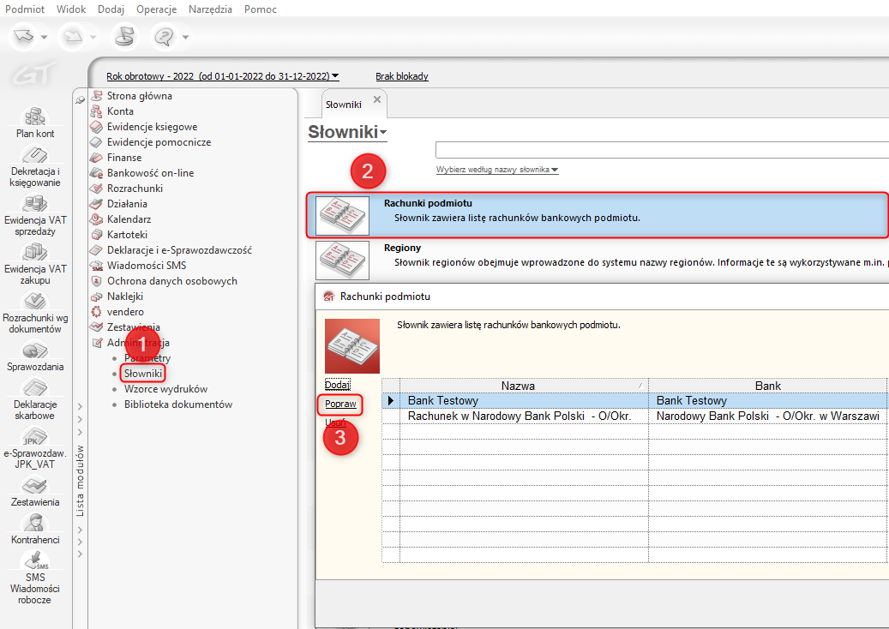
Task: Select Wzorce wydruków in module tree
Action: point(165,389)
